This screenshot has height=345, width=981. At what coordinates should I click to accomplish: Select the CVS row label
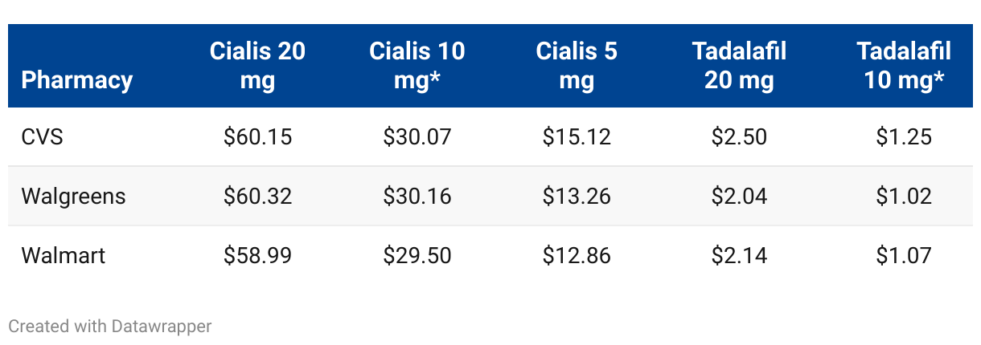(x=42, y=137)
